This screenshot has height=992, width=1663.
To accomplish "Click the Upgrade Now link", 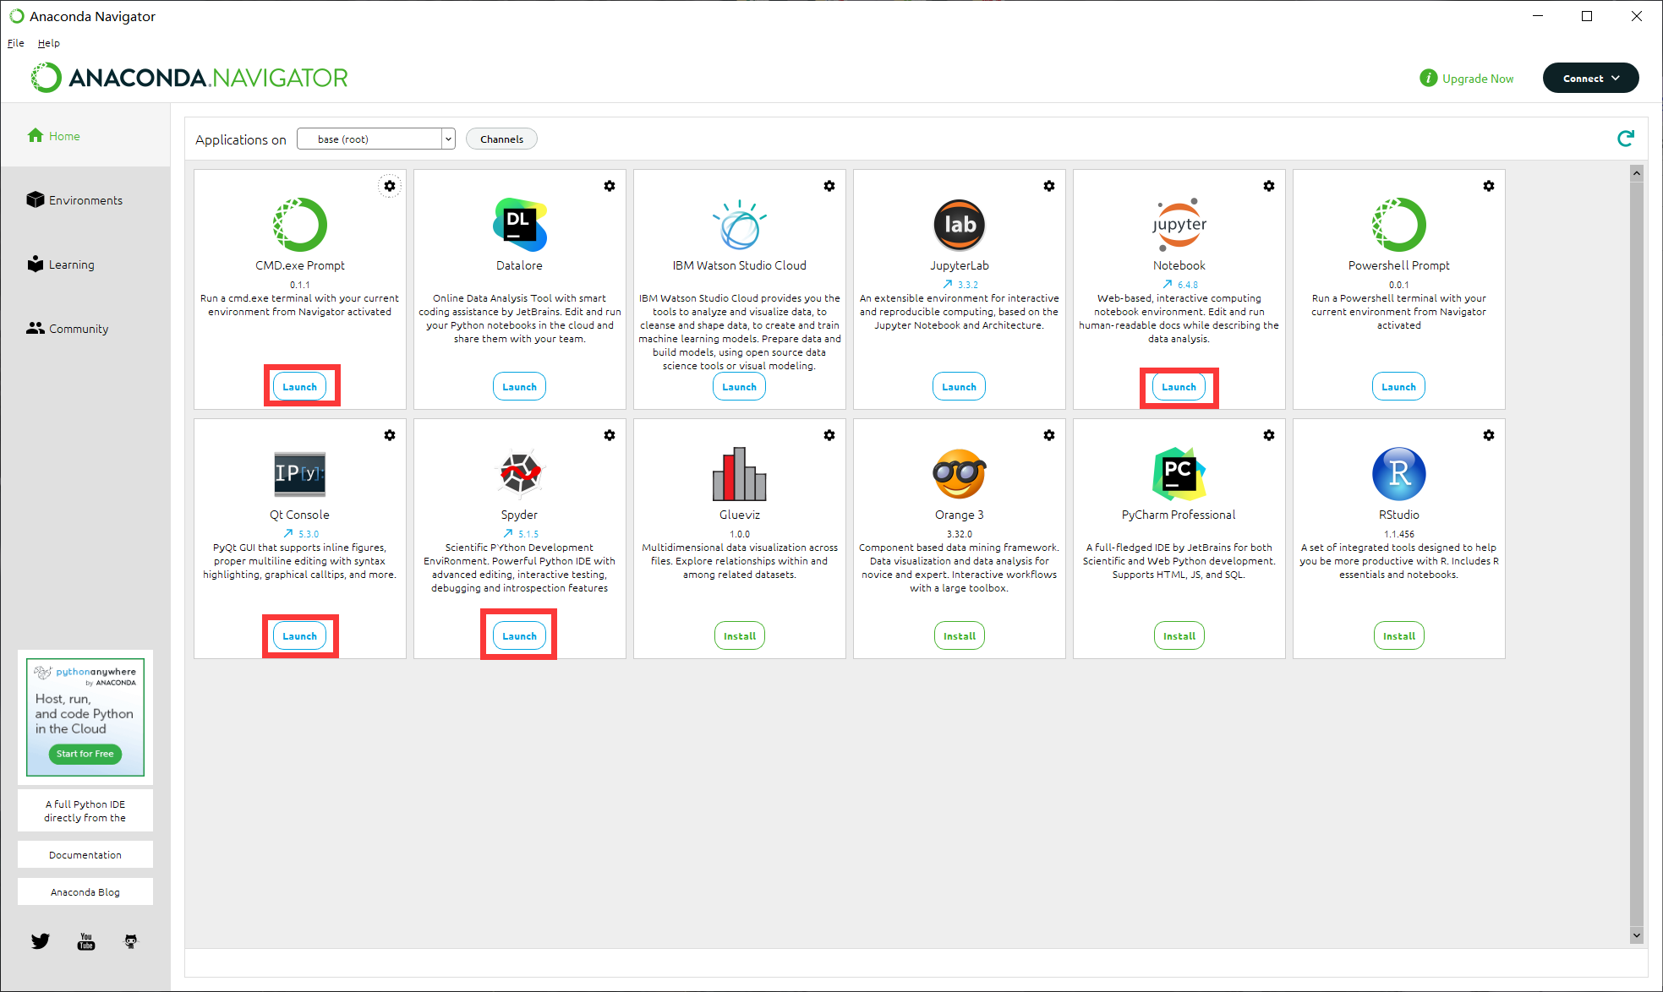I will [x=1477, y=79].
